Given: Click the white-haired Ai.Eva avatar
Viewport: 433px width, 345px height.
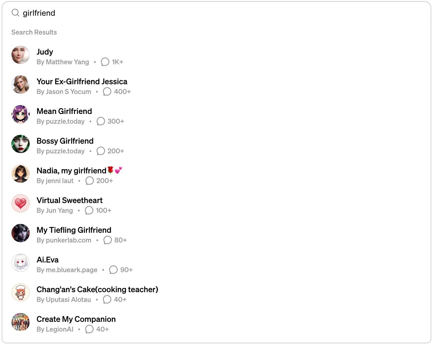Looking at the screenshot, I should [21, 263].
